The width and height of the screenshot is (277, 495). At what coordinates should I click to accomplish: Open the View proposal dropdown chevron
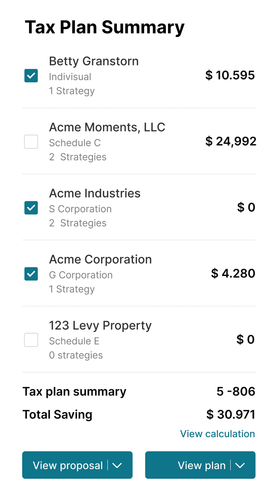pyautogui.click(x=117, y=465)
